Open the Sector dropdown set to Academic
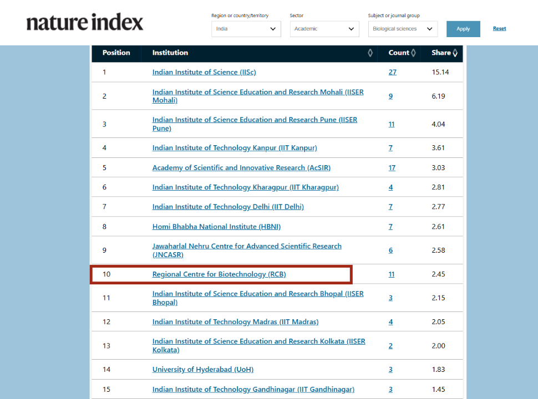Viewport: 538px width, 399px height. tap(324, 29)
